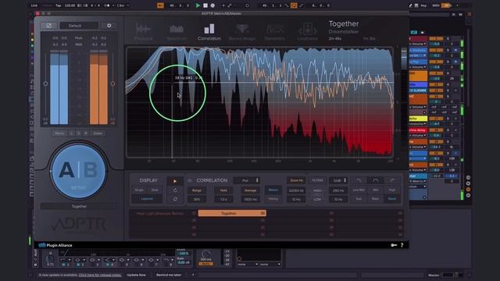Open the plugin settings gear icon
The image size is (500, 281).
pyautogui.click(x=109, y=26)
